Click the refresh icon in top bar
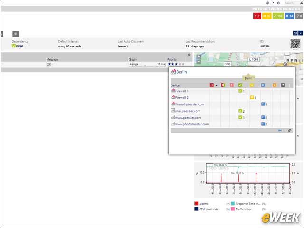This screenshot has width=304, height=228. pyautogui.click(x=267, y=3)
